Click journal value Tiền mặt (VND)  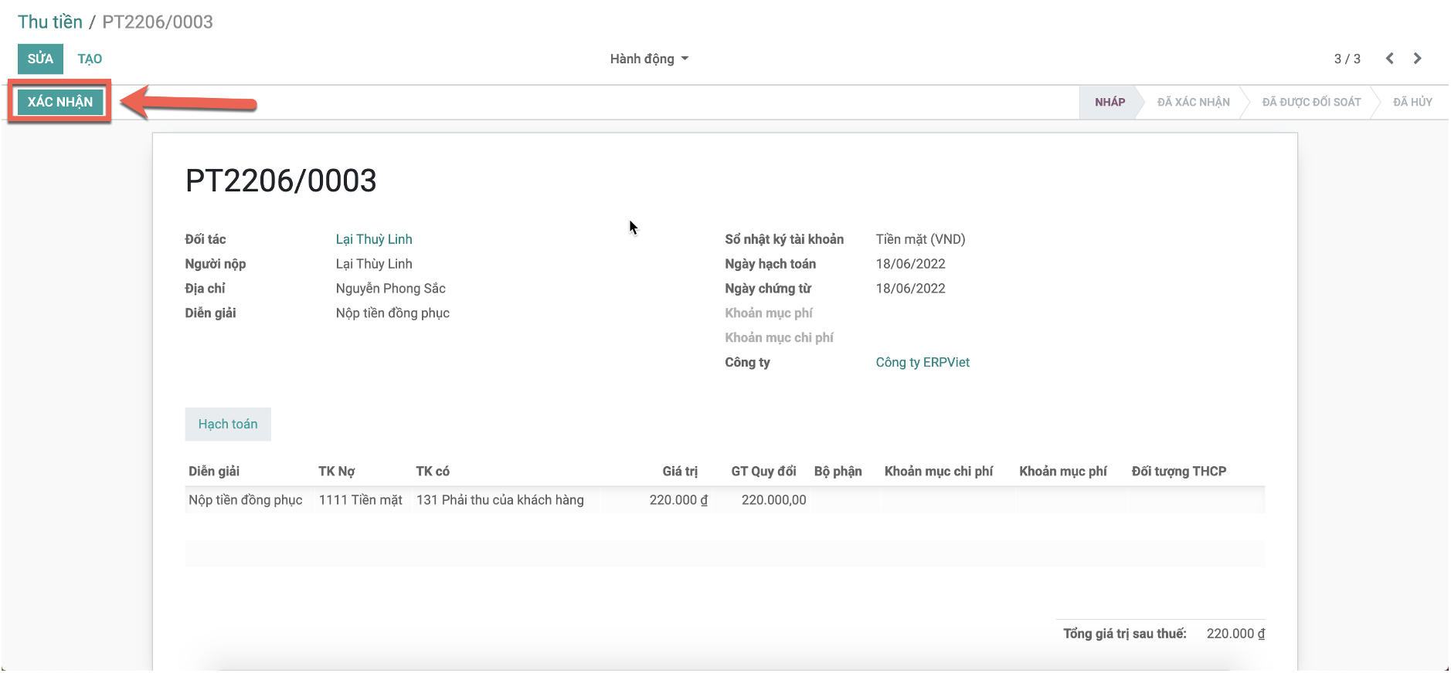click(920, 239)
